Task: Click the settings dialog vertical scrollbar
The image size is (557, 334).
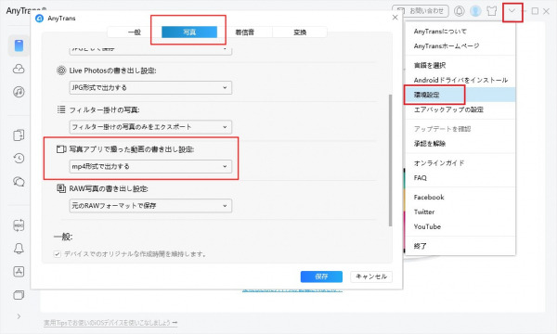Action: tap(390, 161)
